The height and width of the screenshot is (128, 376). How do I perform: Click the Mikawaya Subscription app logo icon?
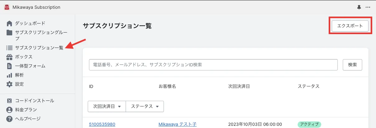click(x=7, y=7)
